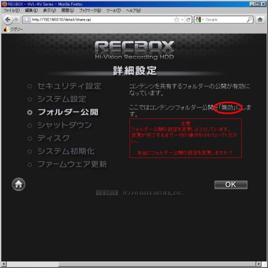Return to RECBOX home via round house icon

[x=18, y=184]
